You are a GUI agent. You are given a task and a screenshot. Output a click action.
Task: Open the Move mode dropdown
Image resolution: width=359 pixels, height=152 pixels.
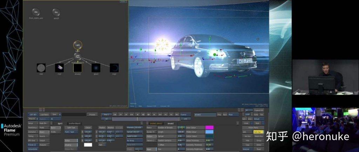(x=233, y=115)
